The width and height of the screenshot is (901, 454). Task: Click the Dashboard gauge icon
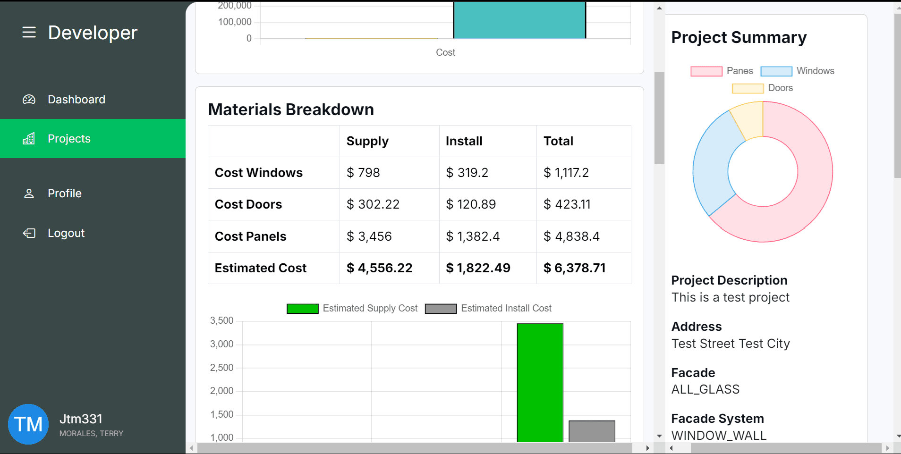click(x=29, y=100)
